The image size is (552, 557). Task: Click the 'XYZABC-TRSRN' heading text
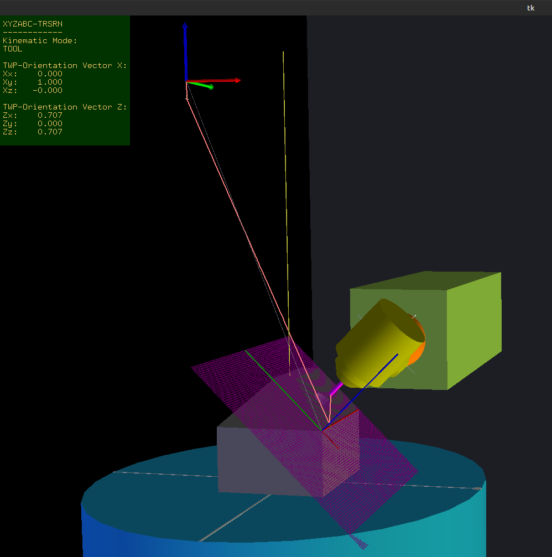(33, 24)
